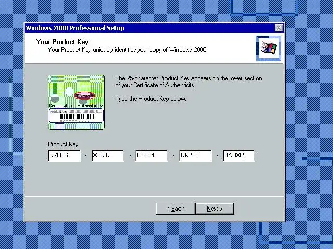The image size is (333, 249).
Task: Click the "Product Key:" label
Action: click(x=63, y=144)
